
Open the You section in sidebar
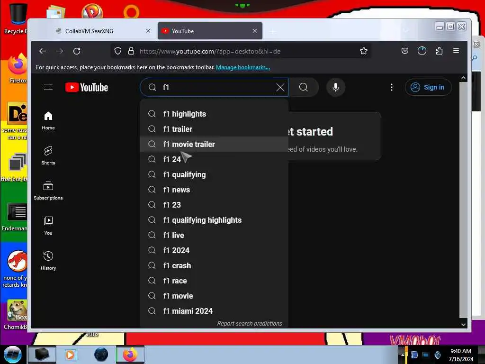coord(48,226)
